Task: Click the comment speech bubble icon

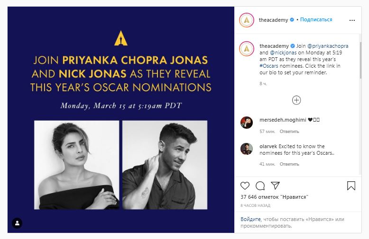Action: (x=260, y=185)
